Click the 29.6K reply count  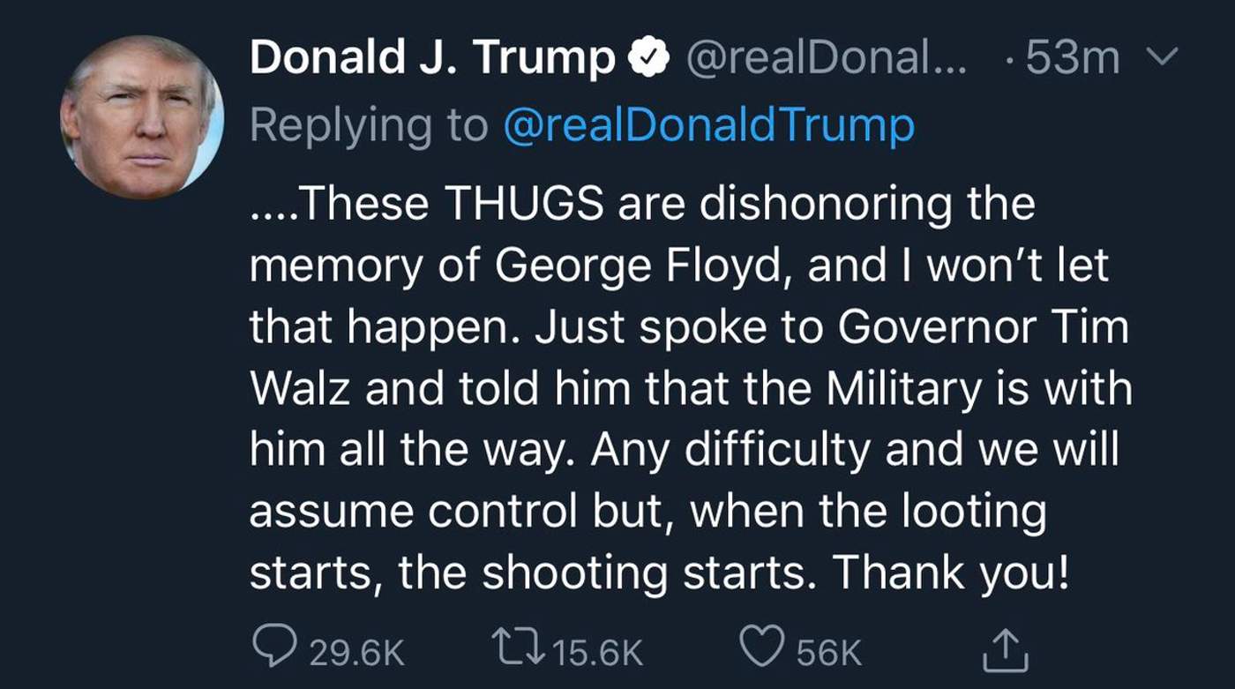coord(357,653)
